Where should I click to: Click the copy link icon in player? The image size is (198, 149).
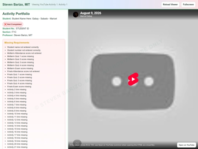point(77,143)
